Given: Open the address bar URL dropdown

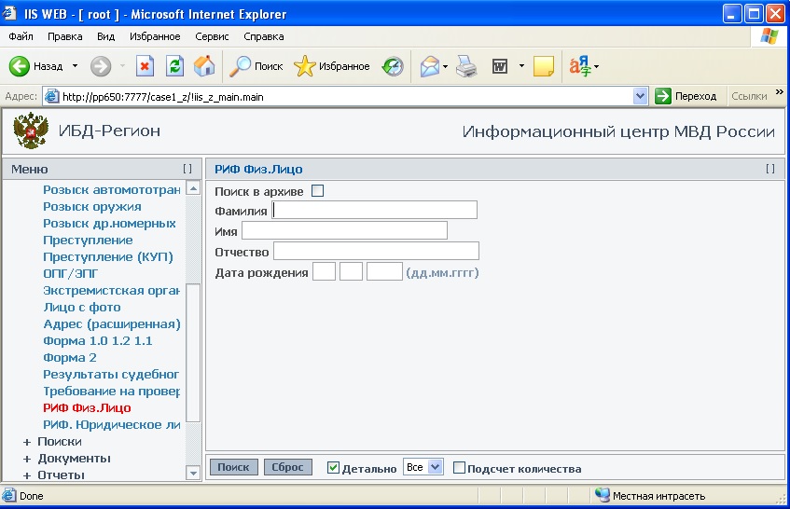Looking at the screenshot, I should 640,96.
